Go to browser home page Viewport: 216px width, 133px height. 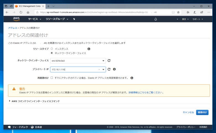click(x=28, y=12)
